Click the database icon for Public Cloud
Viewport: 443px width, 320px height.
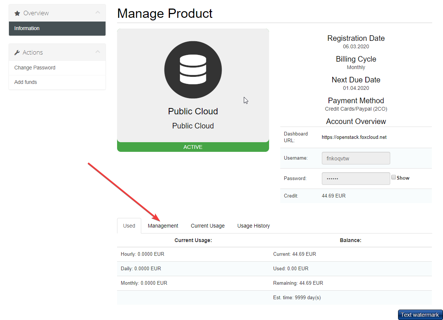tap(193, 70)
